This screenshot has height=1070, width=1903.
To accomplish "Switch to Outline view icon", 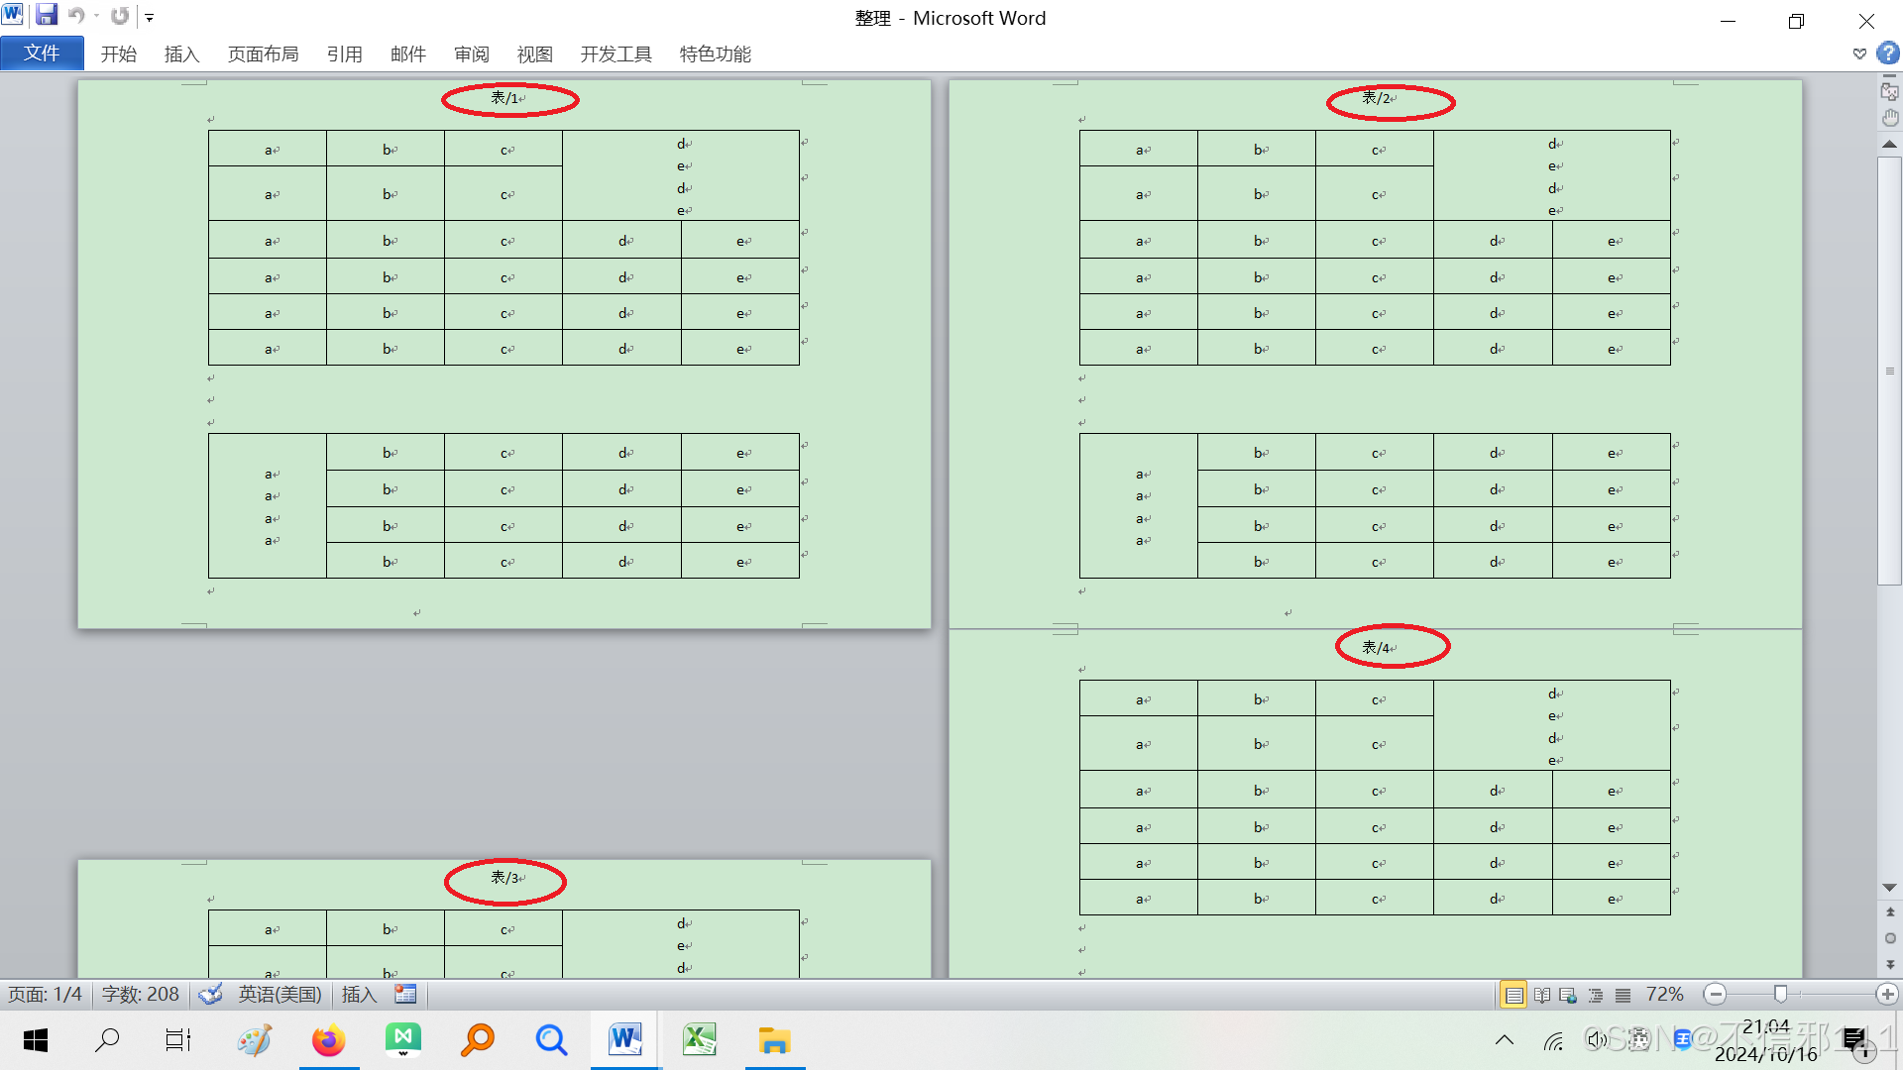I will pyautogui.click(x=1595, y=995).
